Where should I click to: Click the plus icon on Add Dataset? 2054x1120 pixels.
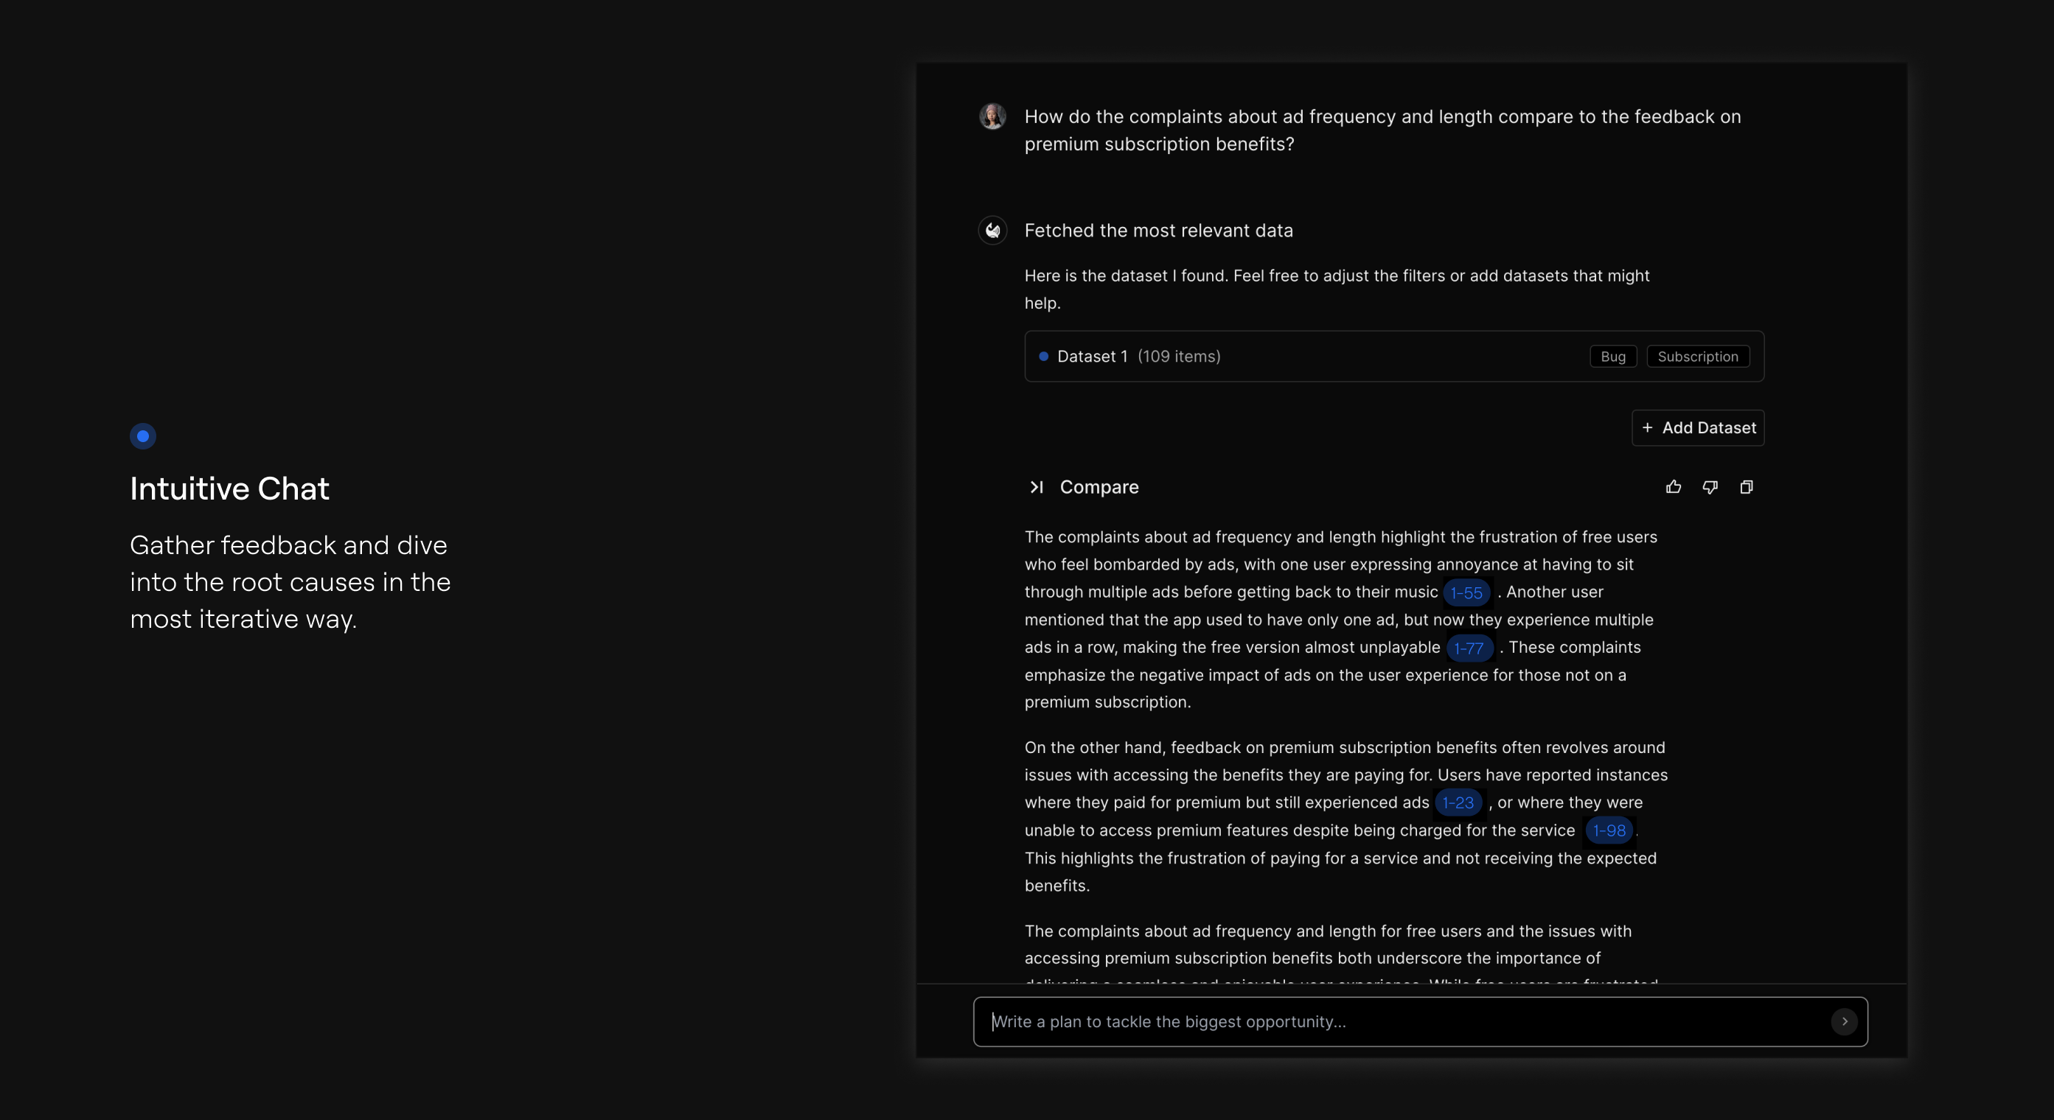1647,428
